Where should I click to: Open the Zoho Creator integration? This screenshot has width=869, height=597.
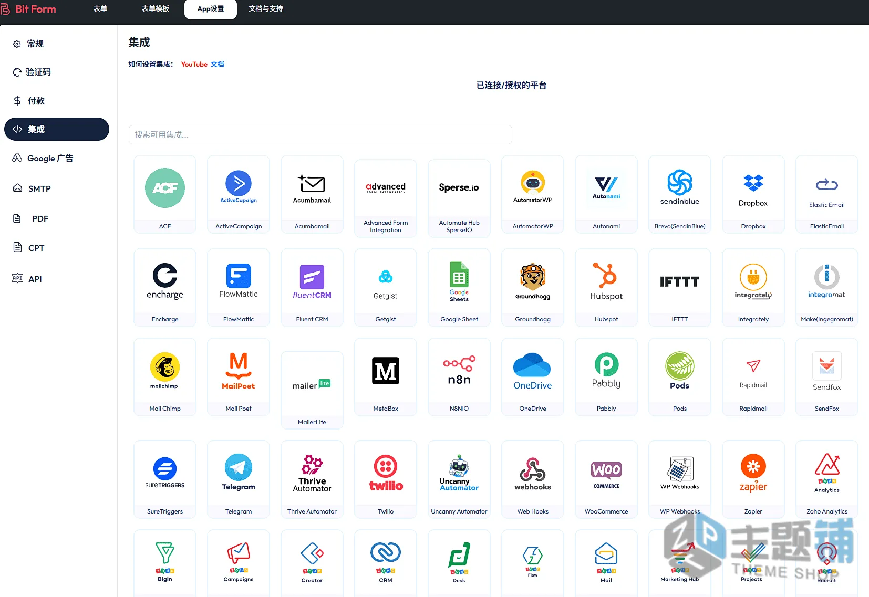tap(312, 563)
